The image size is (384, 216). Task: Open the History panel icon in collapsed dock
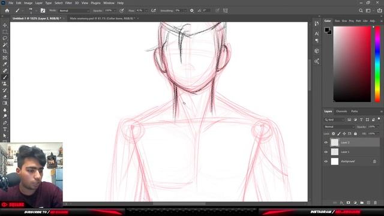tap(317, 23)
